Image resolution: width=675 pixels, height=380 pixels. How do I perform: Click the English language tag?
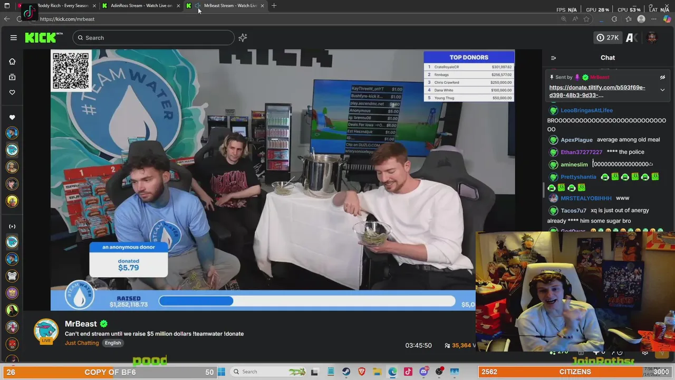coord(113,343)
